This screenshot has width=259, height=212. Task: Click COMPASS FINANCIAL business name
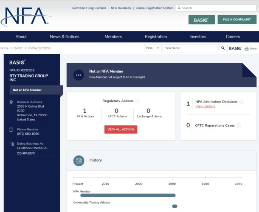[33, 148]
